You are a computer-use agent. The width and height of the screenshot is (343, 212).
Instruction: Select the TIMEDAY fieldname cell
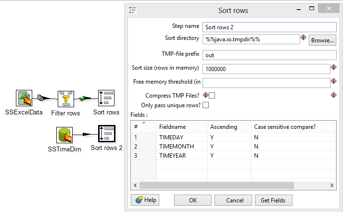[x=182, y=137]
